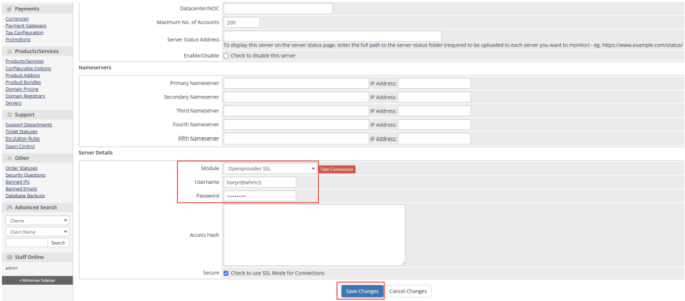
Task: Click the Primary Nameserver field
Action: [296, 84]
